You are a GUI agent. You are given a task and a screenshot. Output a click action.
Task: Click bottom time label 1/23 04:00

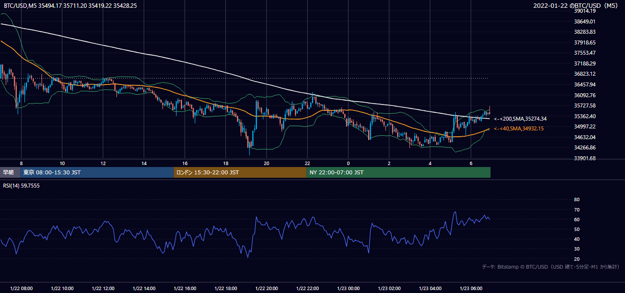pyautogui.click(x=430, y=289)
